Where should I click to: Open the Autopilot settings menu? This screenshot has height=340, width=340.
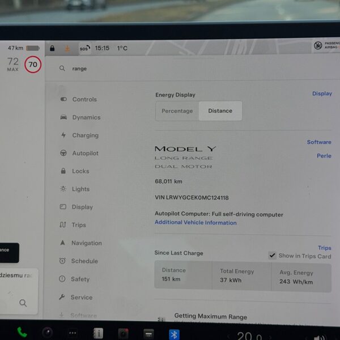[79, 154]
